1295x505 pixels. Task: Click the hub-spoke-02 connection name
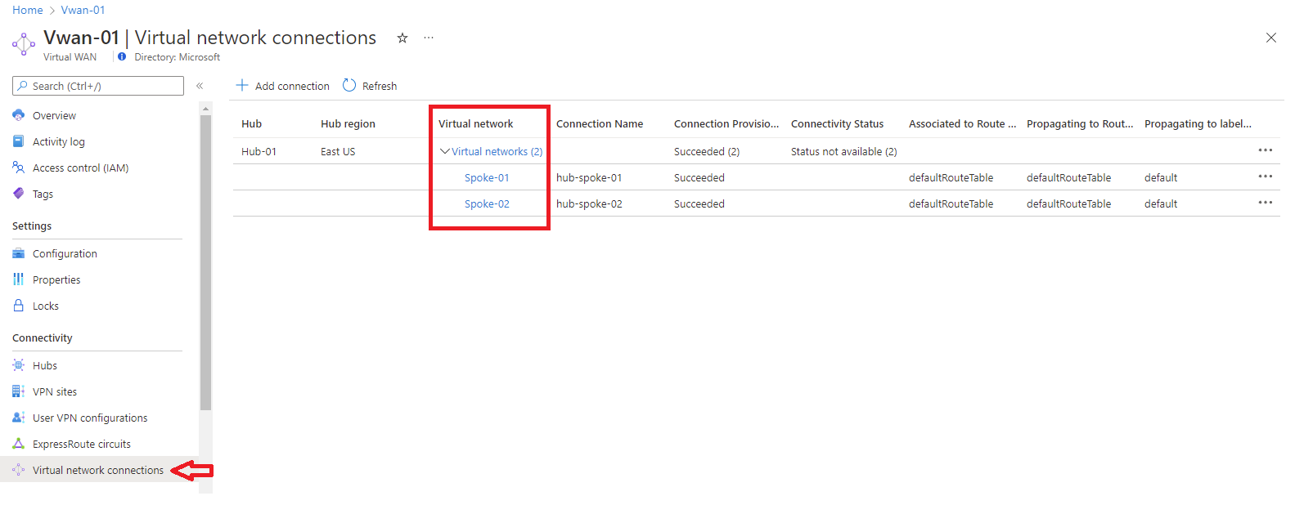pyautogui.click(x=589, y=204)
